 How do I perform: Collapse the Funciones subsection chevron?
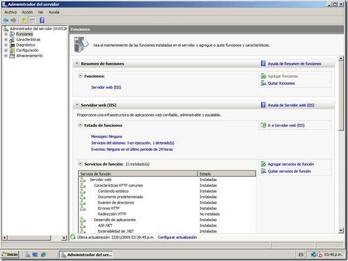81,76
